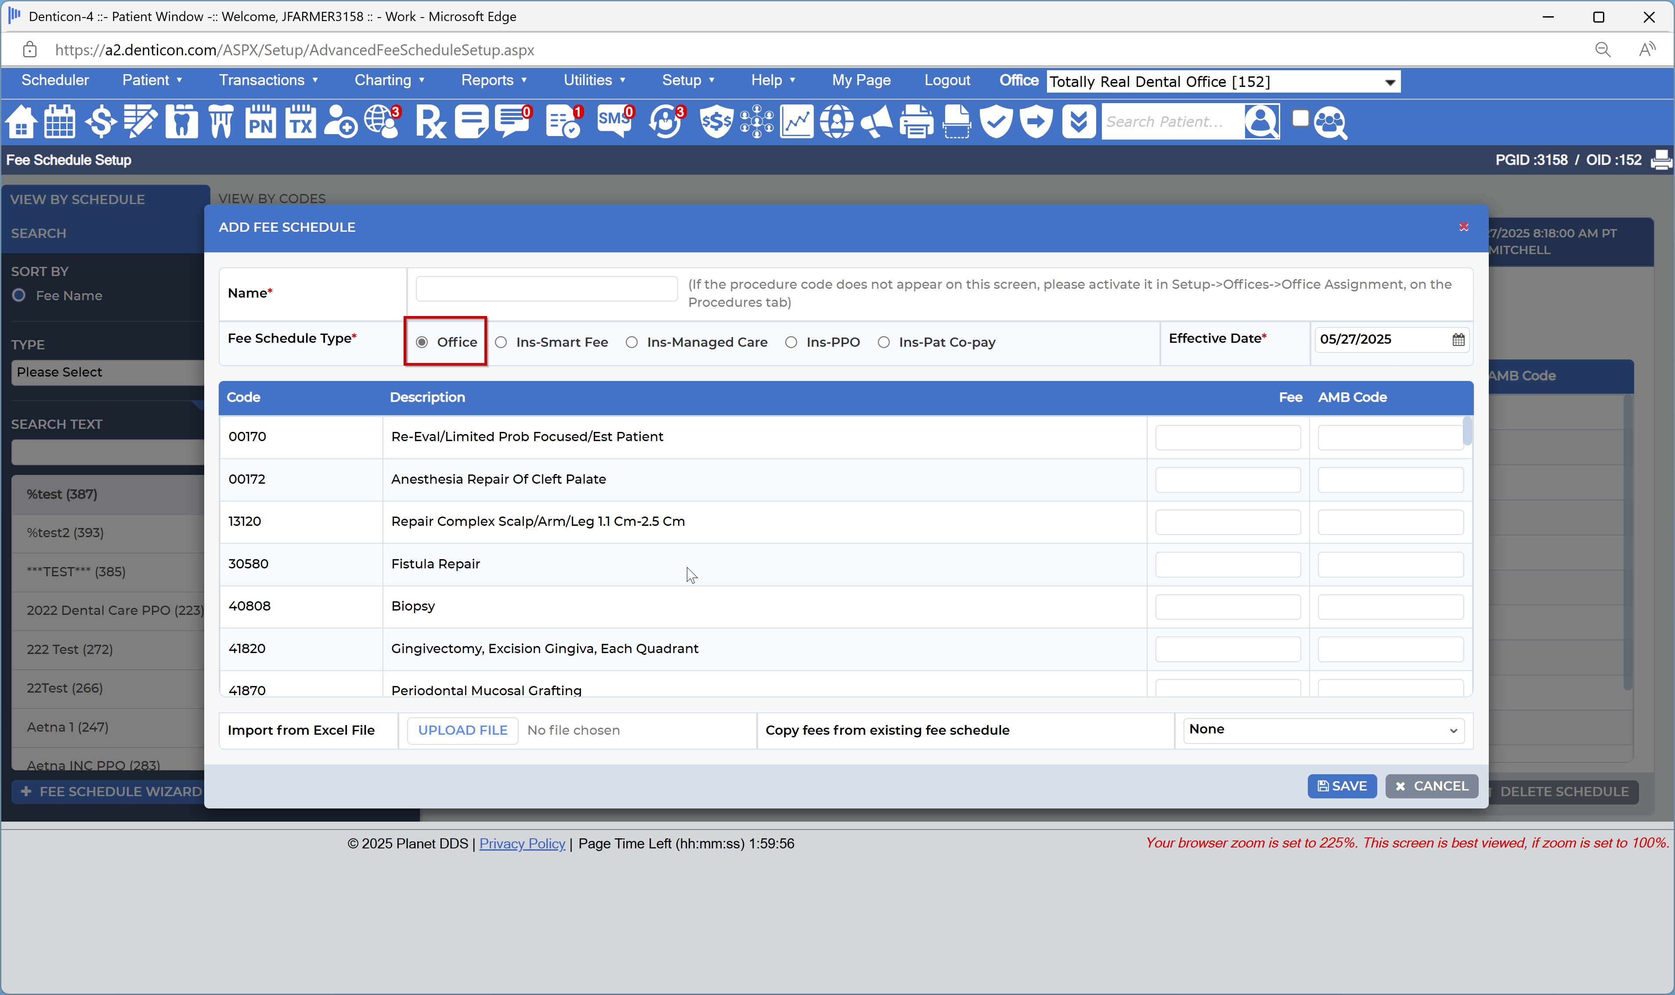Viewport: 1675px width, 995px height.
Task: Expand the Charting menu
Action: tap(389, 80)
